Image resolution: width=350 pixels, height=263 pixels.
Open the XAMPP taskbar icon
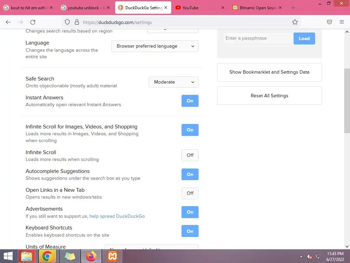(112, 256)
